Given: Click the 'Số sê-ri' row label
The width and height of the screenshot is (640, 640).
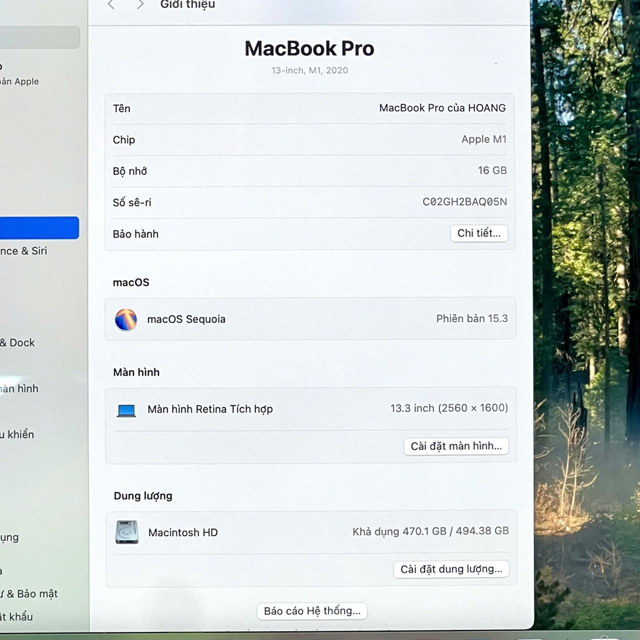Looking at the screenshot, I should (132, 202).
